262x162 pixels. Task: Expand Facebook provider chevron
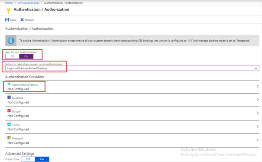[258, 100]
